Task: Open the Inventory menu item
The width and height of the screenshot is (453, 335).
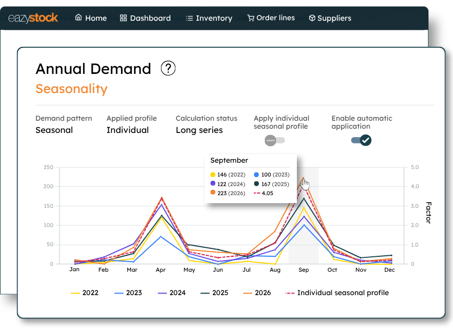Action: click(x=209, y=18)
